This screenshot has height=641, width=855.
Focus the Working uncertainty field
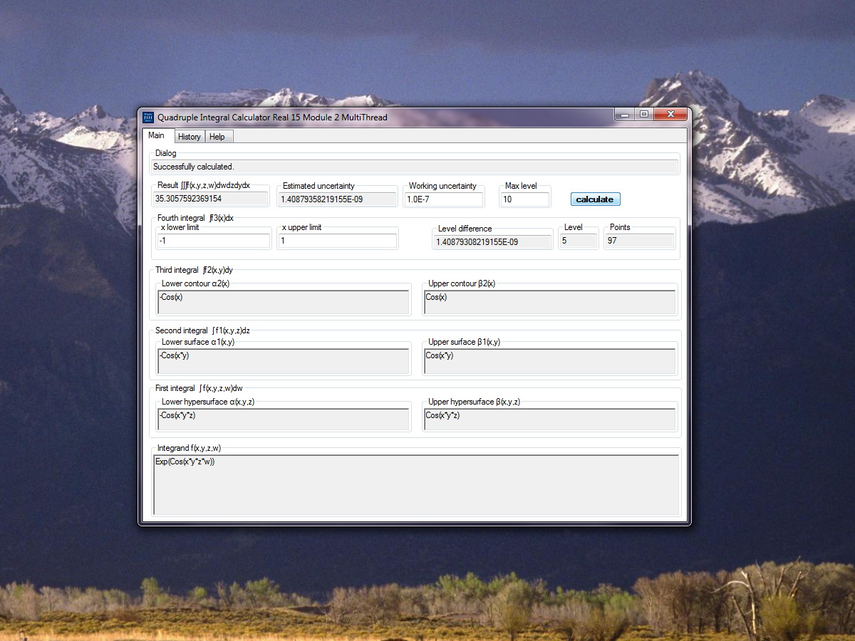coord(444,199)
